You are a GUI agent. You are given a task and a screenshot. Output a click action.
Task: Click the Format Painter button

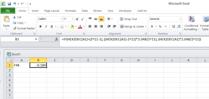(x=24, y=28)
